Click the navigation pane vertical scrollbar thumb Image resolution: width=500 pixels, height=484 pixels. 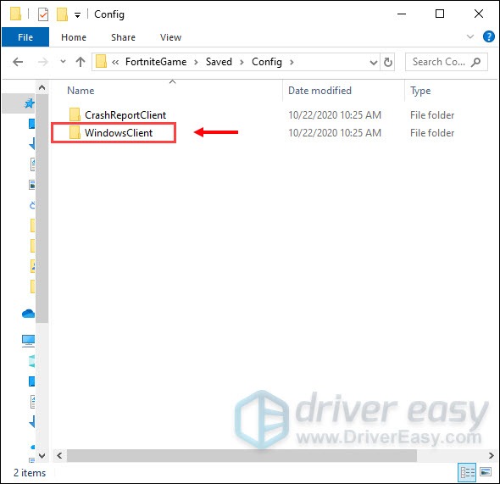click(x=42, y=209)
